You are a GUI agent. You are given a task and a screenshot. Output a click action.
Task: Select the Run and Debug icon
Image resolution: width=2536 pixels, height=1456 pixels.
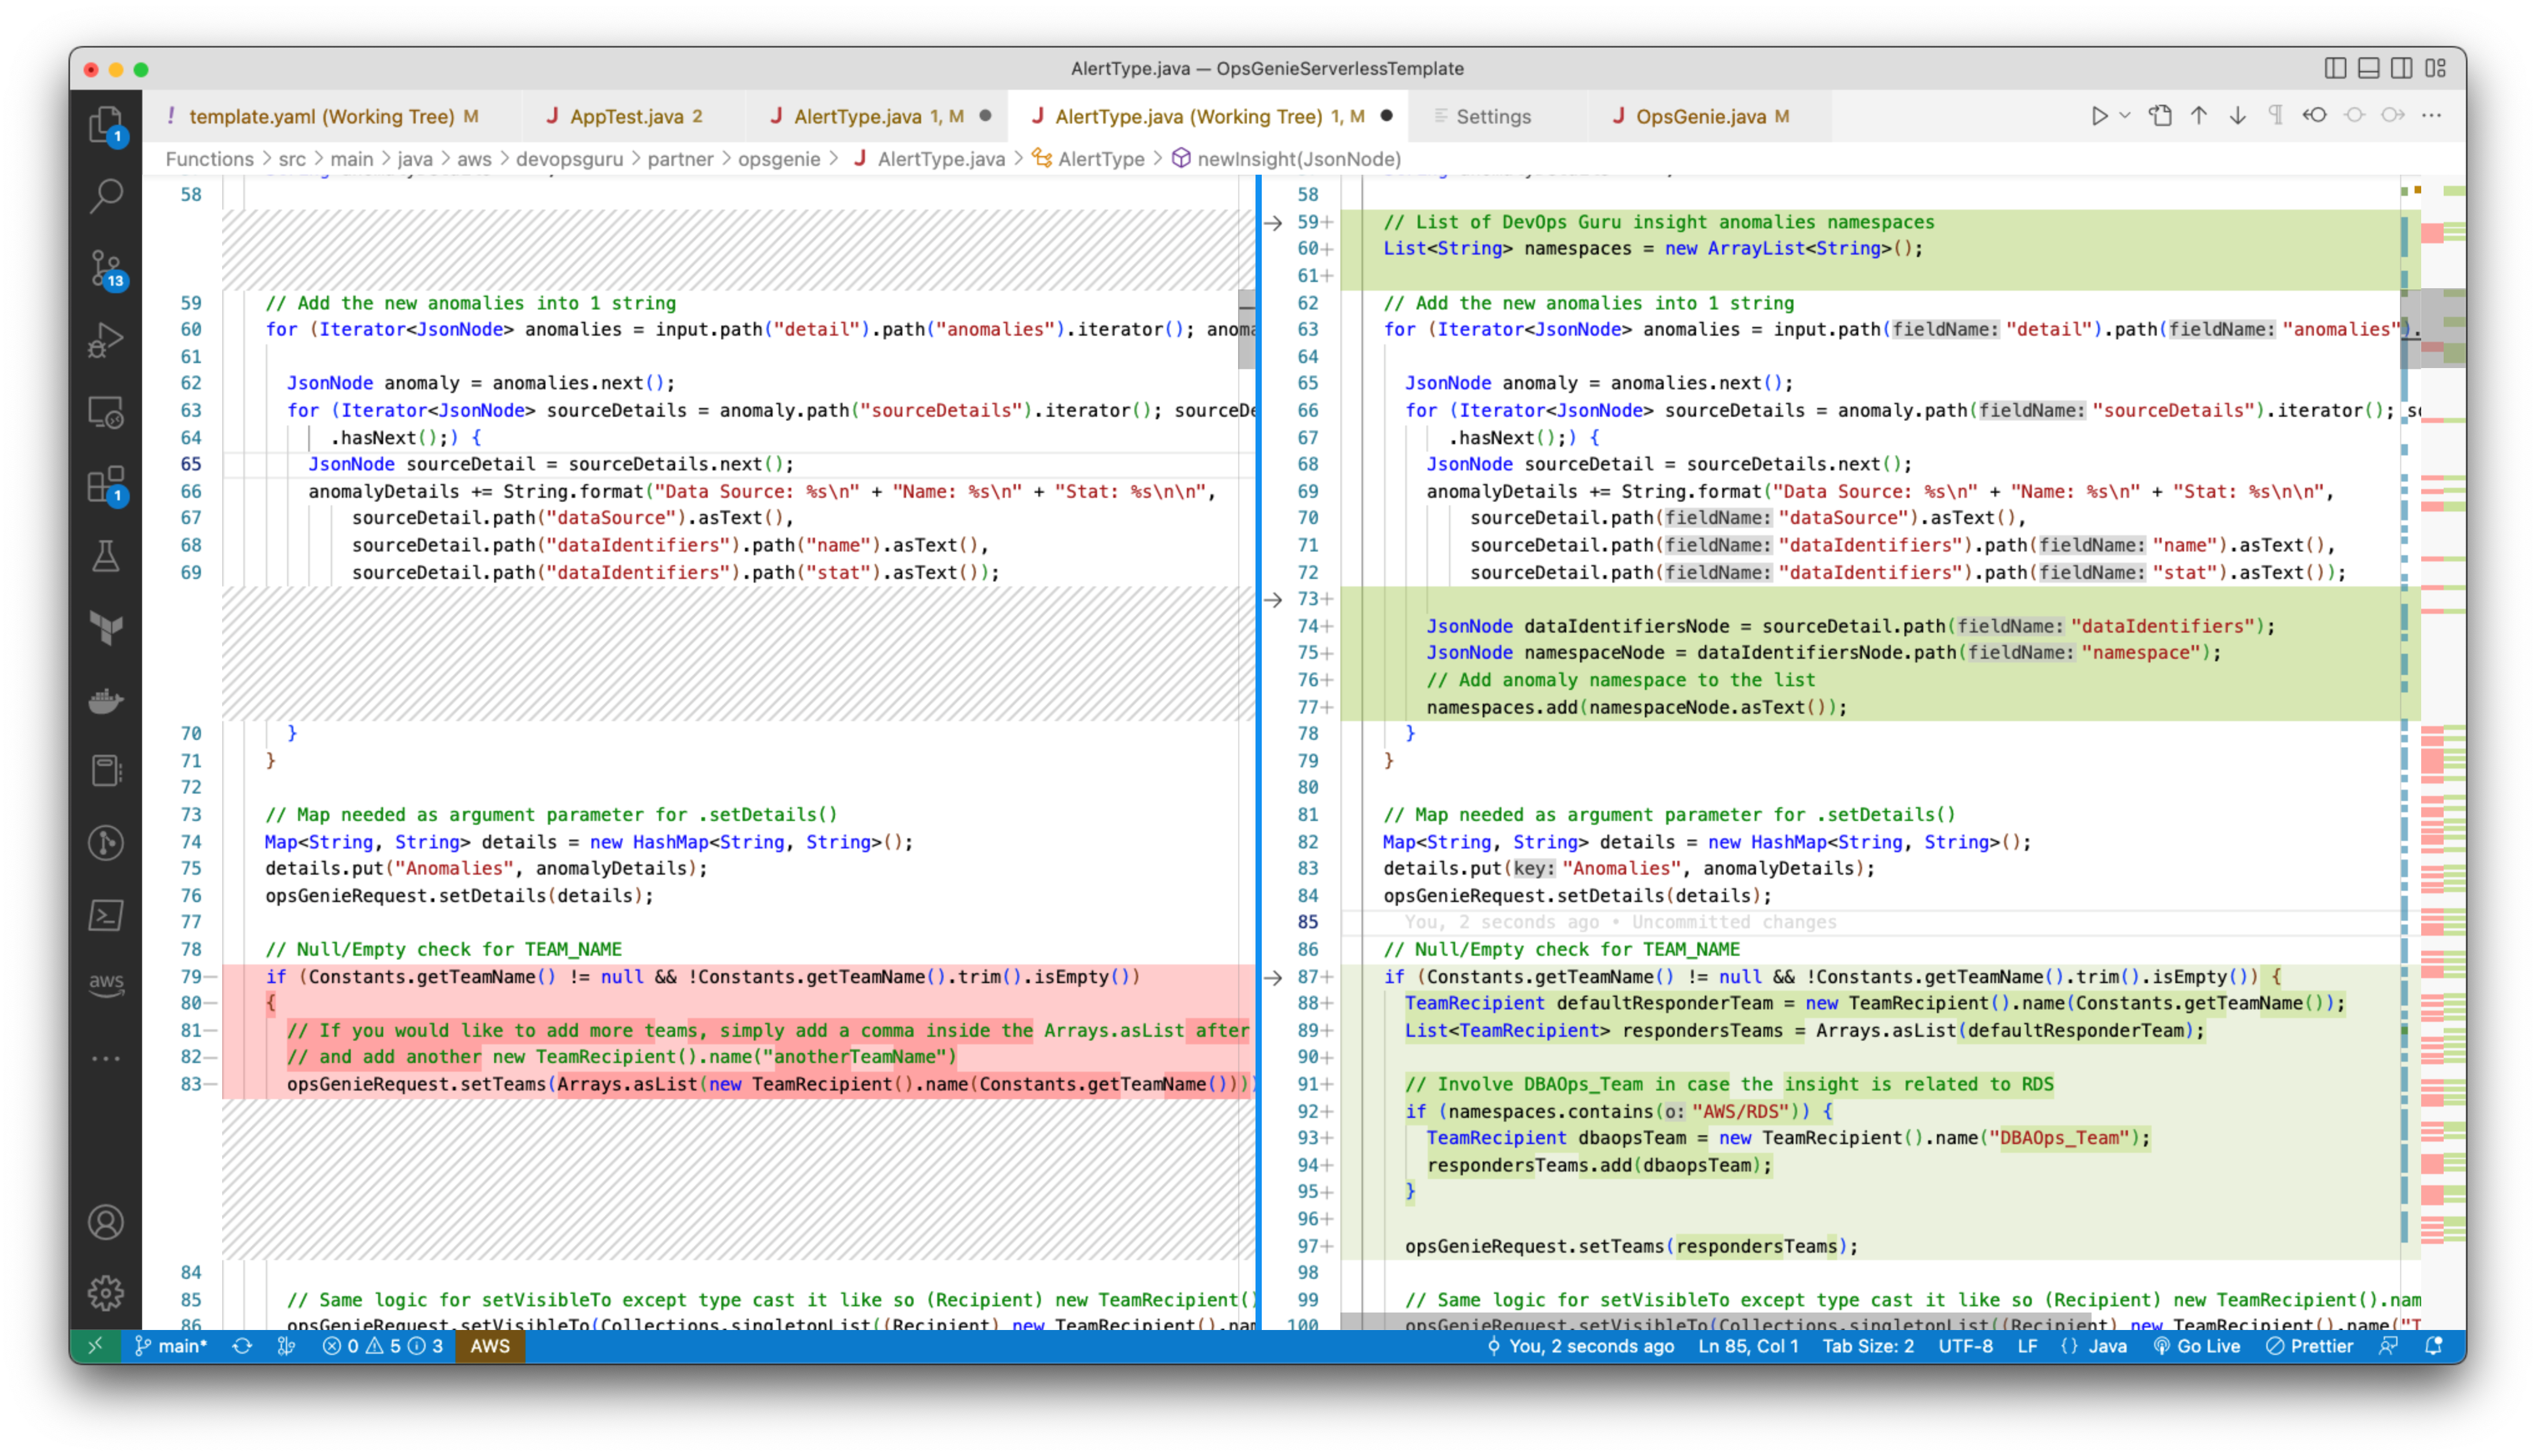click(x=106, y=340)
